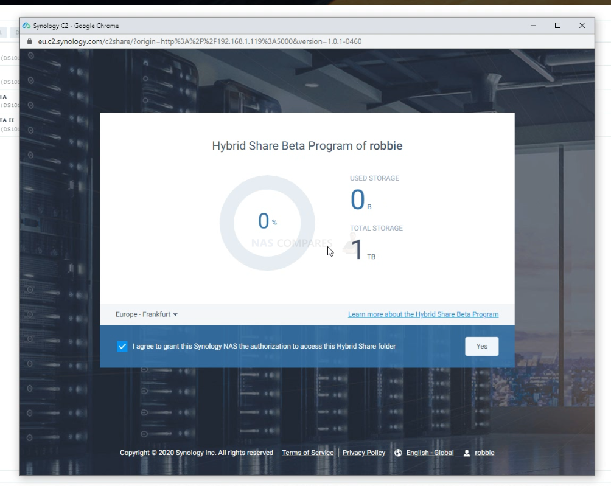Open the Europe - Frankfurt region dropdown
The image size is (611, 486).
(x=147, y=314)
